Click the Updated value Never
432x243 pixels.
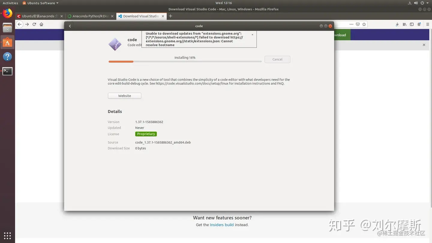[x=139, y=128]
